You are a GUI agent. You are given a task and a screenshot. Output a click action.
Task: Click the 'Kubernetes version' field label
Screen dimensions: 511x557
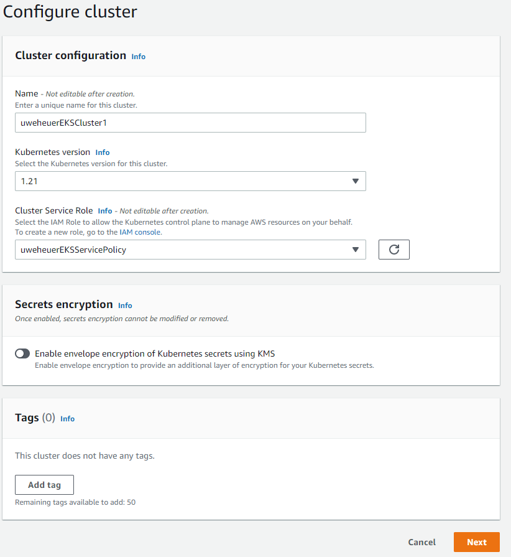(x=53, y=152)
